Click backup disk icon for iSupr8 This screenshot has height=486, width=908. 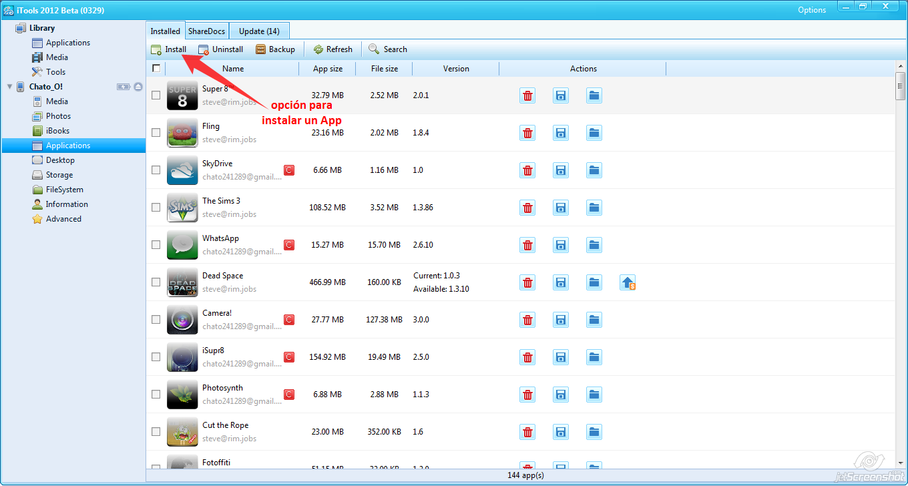pyautogui.click(x=561, y=357)
